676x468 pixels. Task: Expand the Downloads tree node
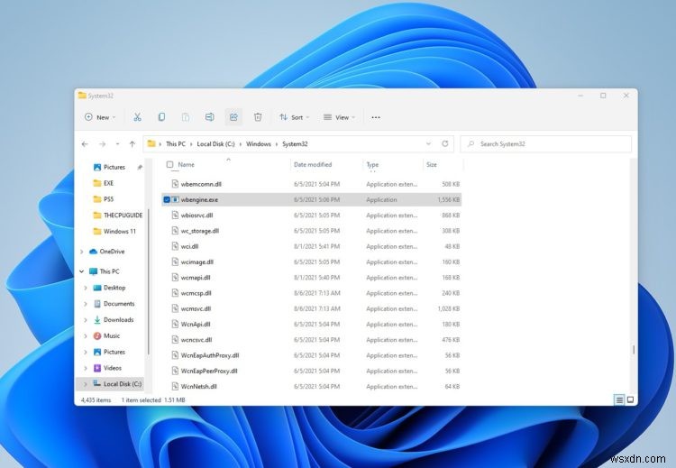coord(86,319)
